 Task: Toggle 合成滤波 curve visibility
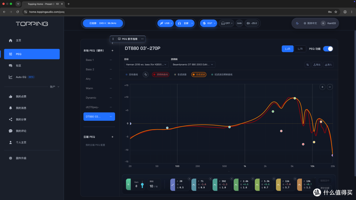coord(199,75)
